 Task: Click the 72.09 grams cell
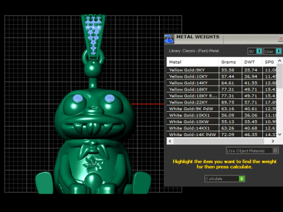[230, 134]
